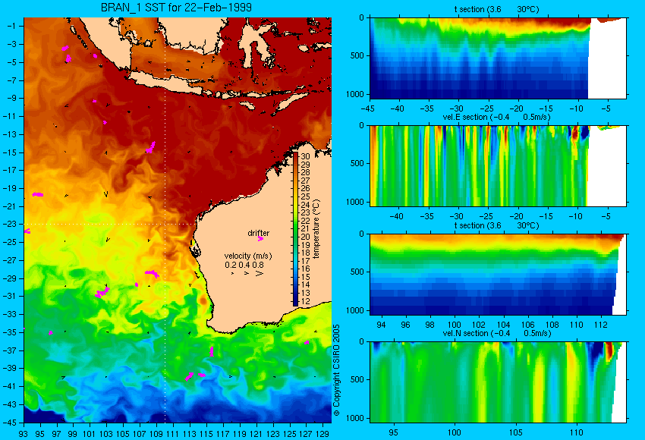The image size is (645, 440).
Task: Click the longitude temperature section panel (94–112)
Action: click(x=498, y=274)
